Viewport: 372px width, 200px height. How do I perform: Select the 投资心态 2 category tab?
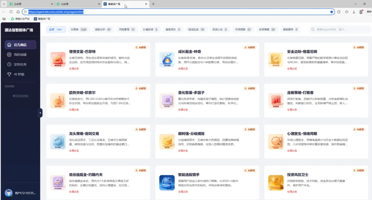[x=220, y=30]
